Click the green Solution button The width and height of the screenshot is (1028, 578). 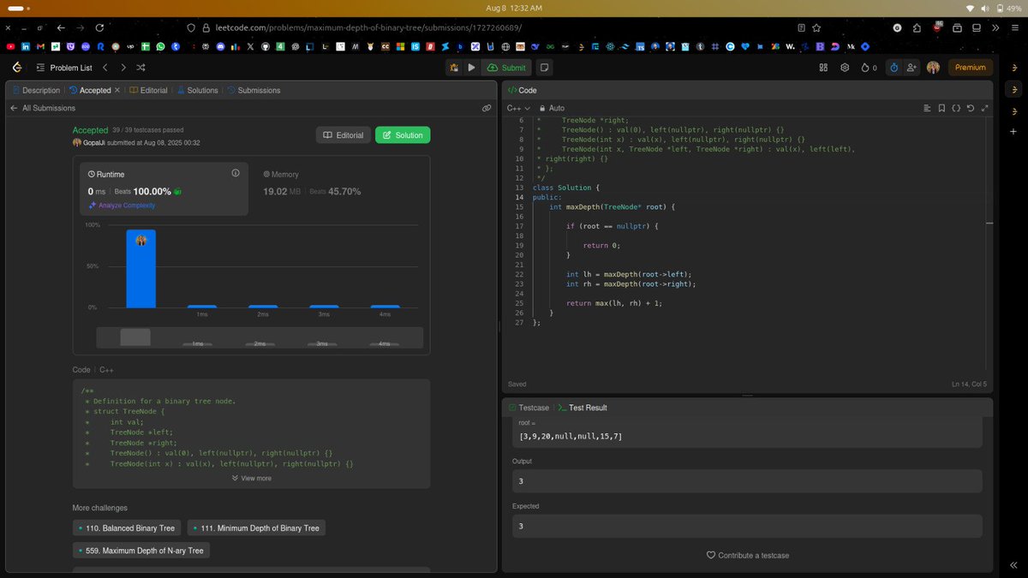click(x=403, y=134)
